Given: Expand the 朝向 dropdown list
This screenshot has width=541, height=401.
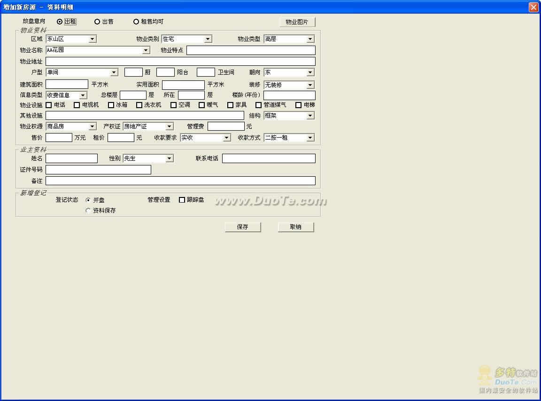Looking at the screenshot, I should tap(310, 72).
